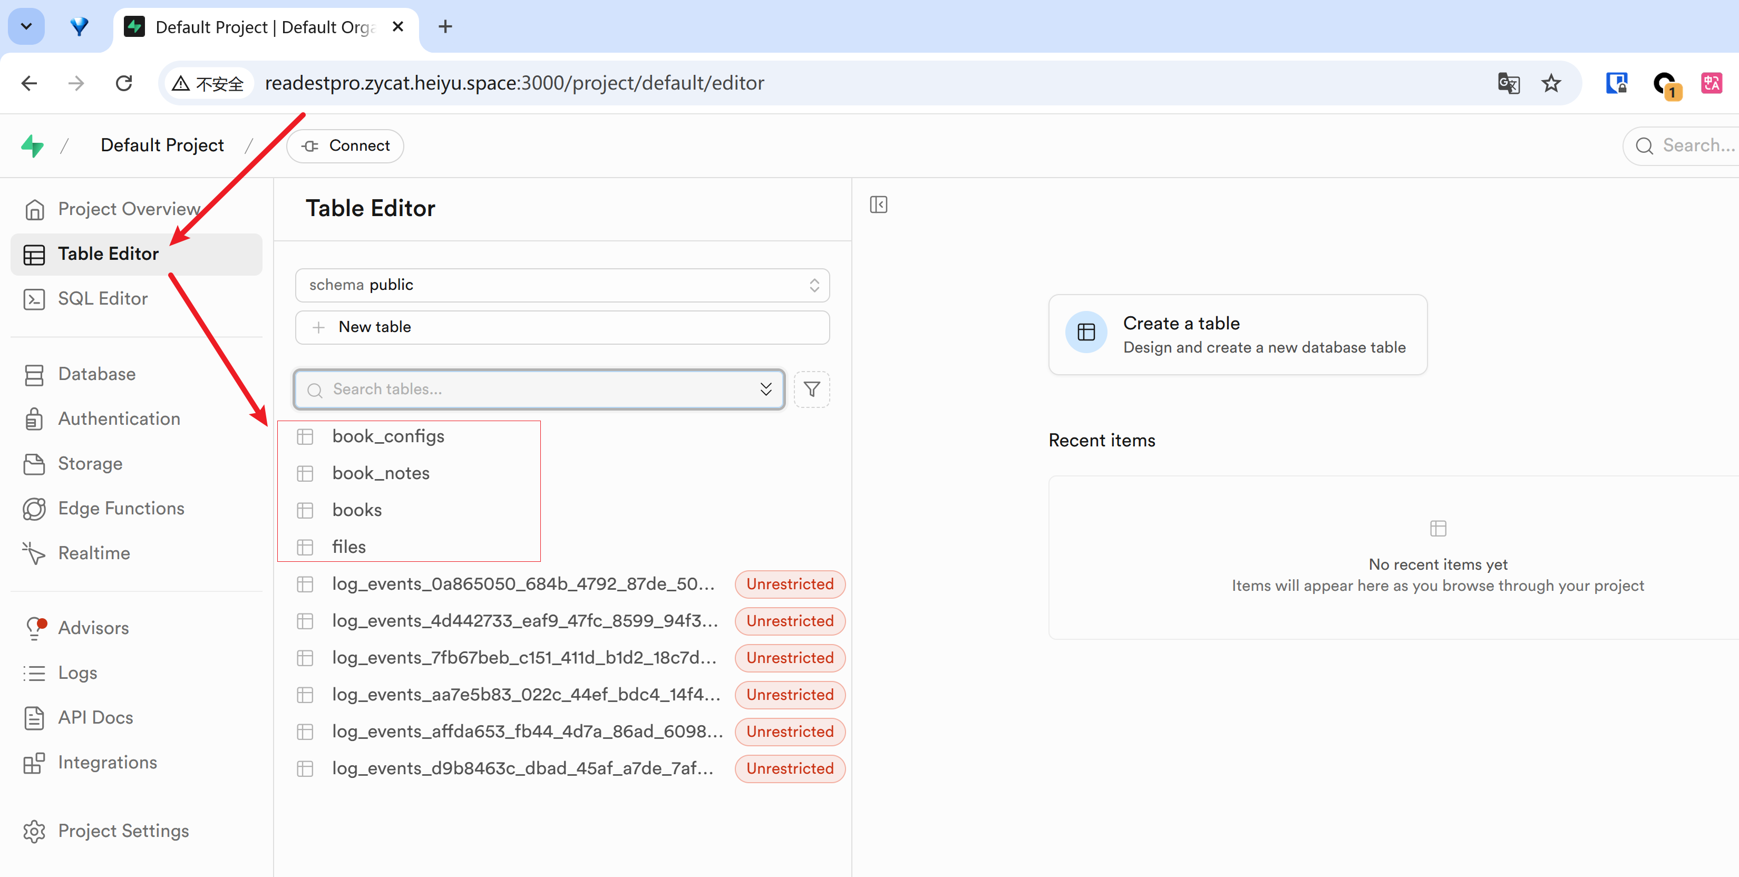Click the pink translate extension icon
Viewport: 1739px width, 877px height.
tap(1711, 84)
